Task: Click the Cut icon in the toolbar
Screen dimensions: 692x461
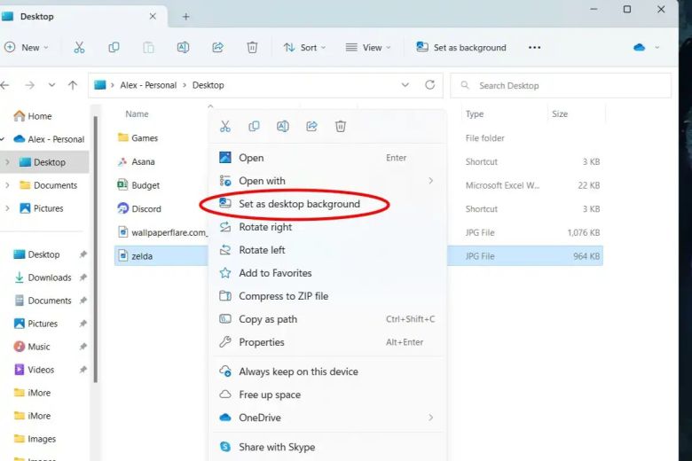Action: pos(80,48)
